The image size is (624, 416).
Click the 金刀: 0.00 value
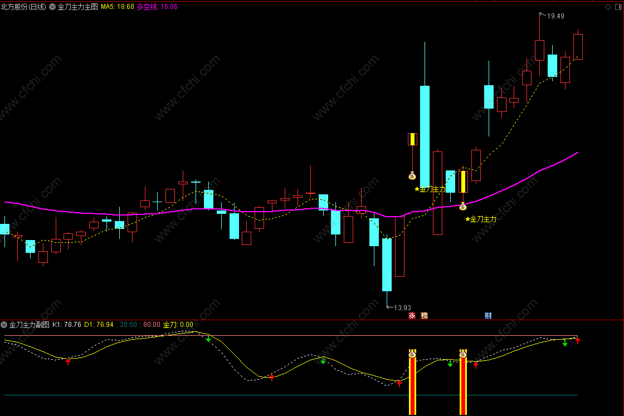click(x=178, y=325)
